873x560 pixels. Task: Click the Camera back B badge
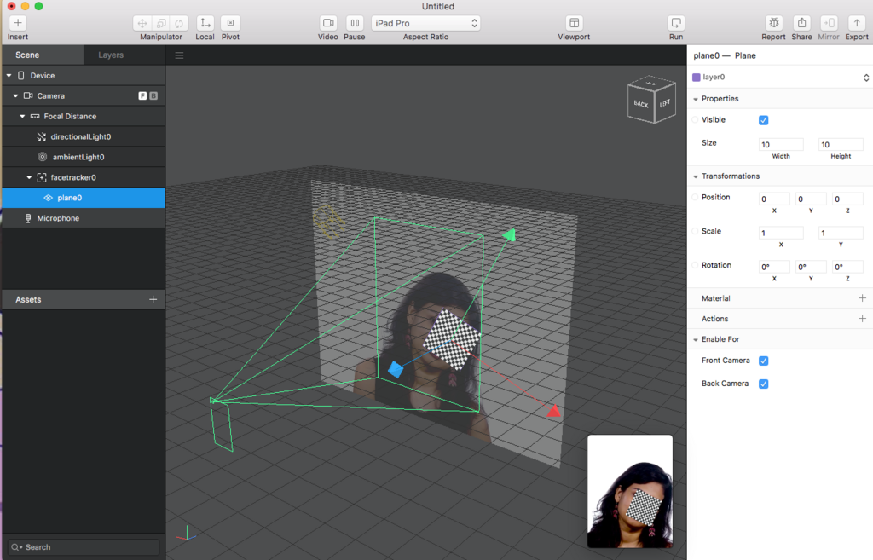[x=153, y=95]
